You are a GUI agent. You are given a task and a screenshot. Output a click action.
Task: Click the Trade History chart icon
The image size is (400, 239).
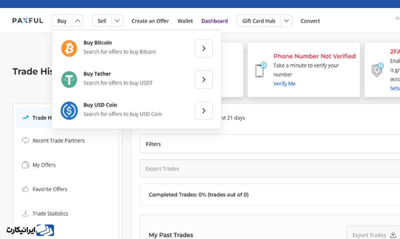click(25, 118)
